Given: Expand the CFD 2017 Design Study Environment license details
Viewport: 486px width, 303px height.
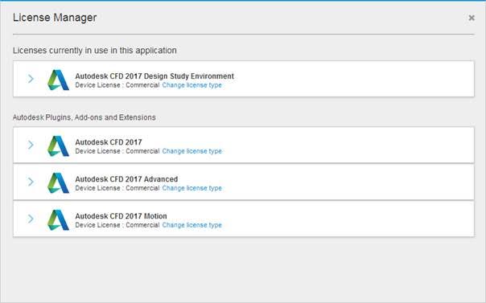Looking at the screenshot, I should click(31, 79).
